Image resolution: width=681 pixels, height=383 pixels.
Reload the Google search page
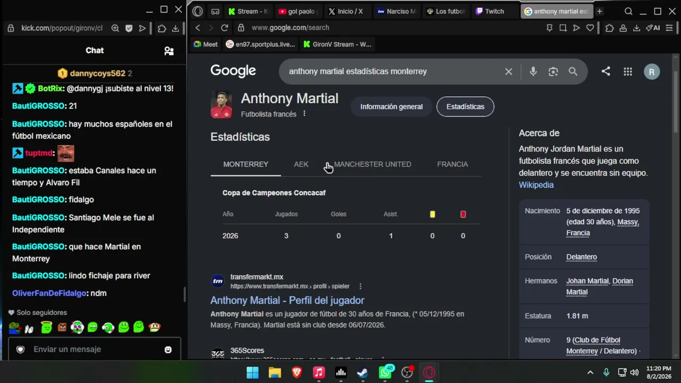coord(225,28)
